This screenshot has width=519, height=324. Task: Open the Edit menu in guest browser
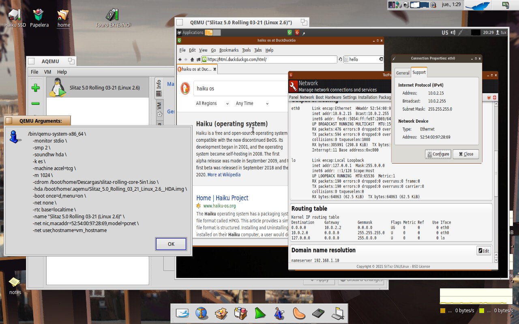click(192, 50)
